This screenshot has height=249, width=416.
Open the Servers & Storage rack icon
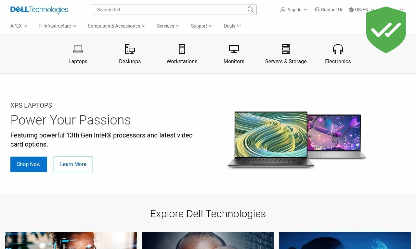(286, 49)
